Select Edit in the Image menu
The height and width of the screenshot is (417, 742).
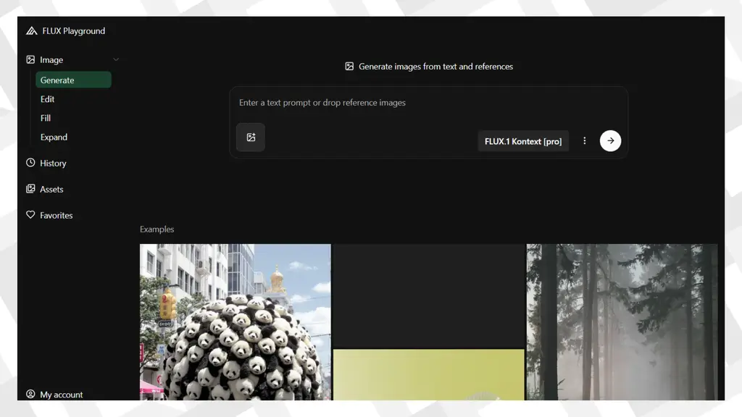[47, 99]
